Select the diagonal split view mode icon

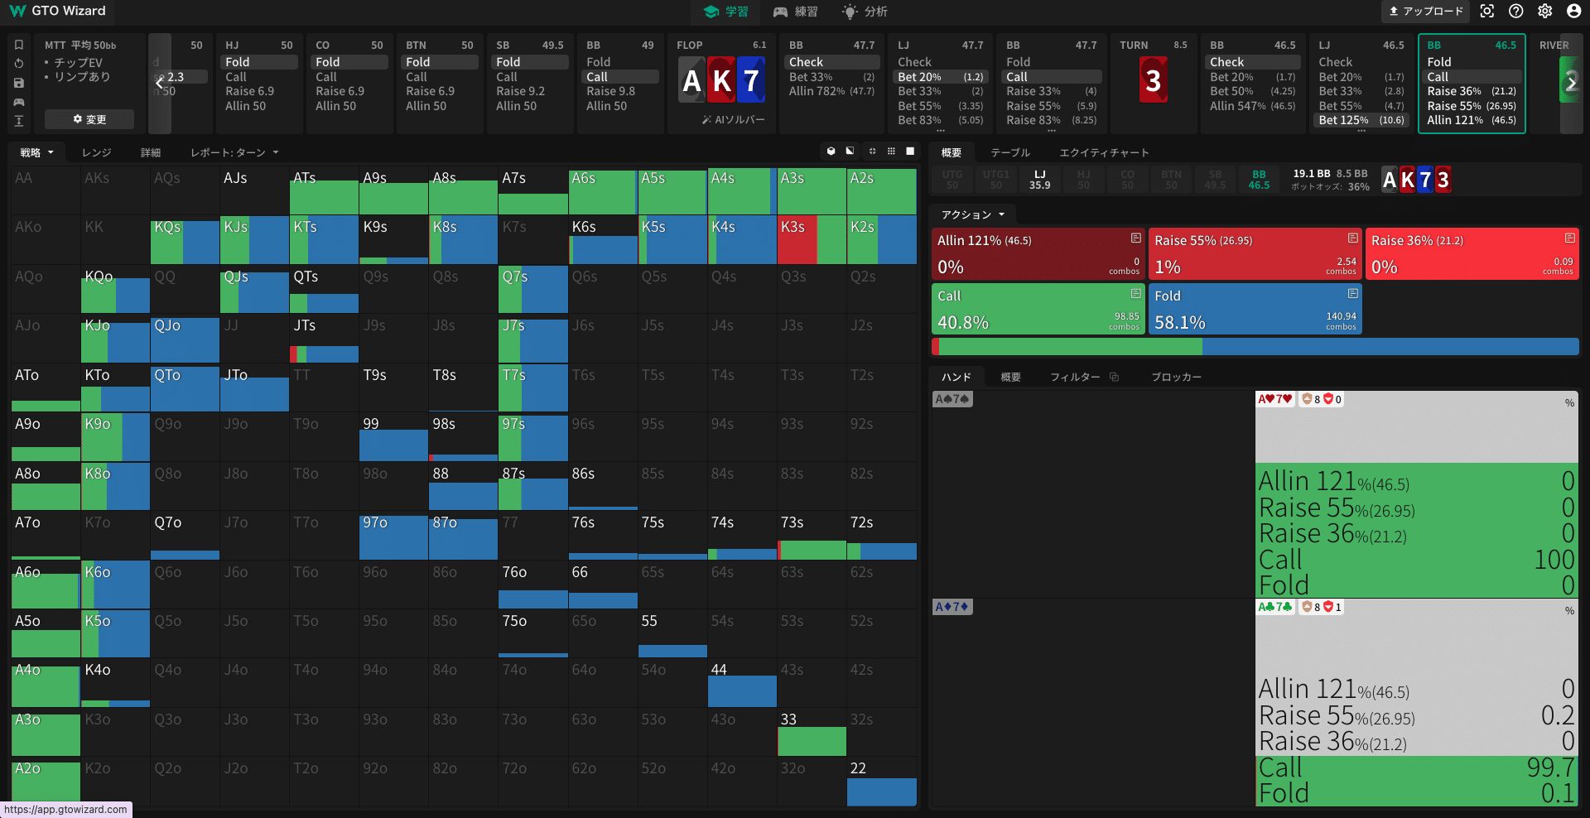coord(850,152)
